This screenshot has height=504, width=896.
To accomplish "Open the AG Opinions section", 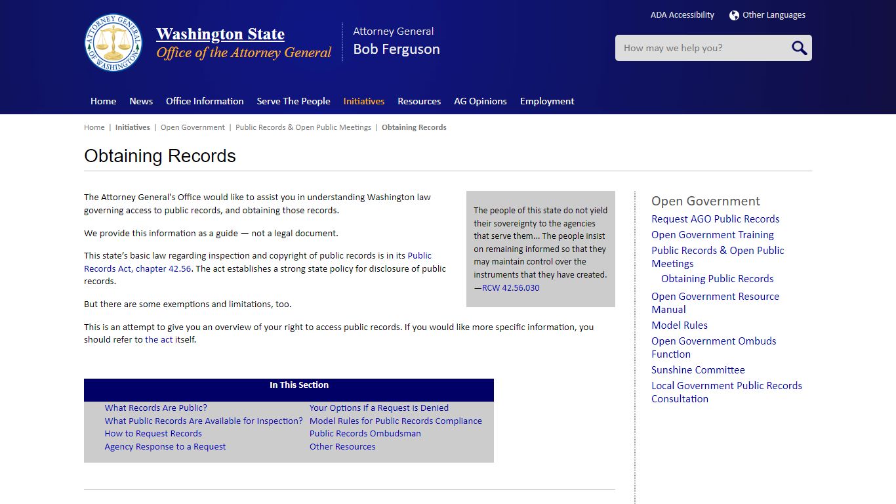I will click(x=480, y=101).
